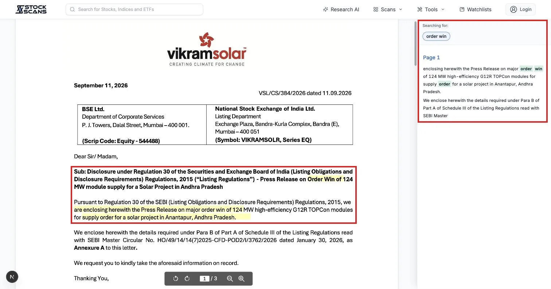Zoom in on the PDF
This screenshot has height=289, width=551.
pos(241,278)
